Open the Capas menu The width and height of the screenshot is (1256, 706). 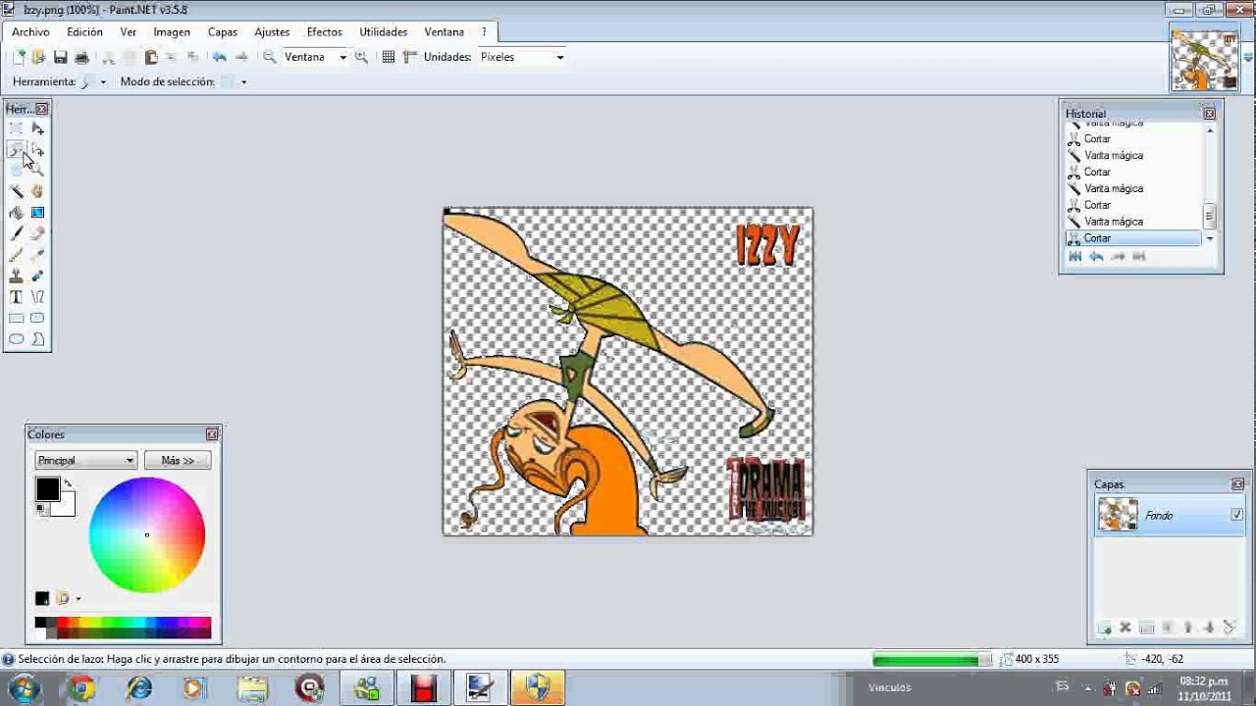pyautogui.click(x=223, y=31)
